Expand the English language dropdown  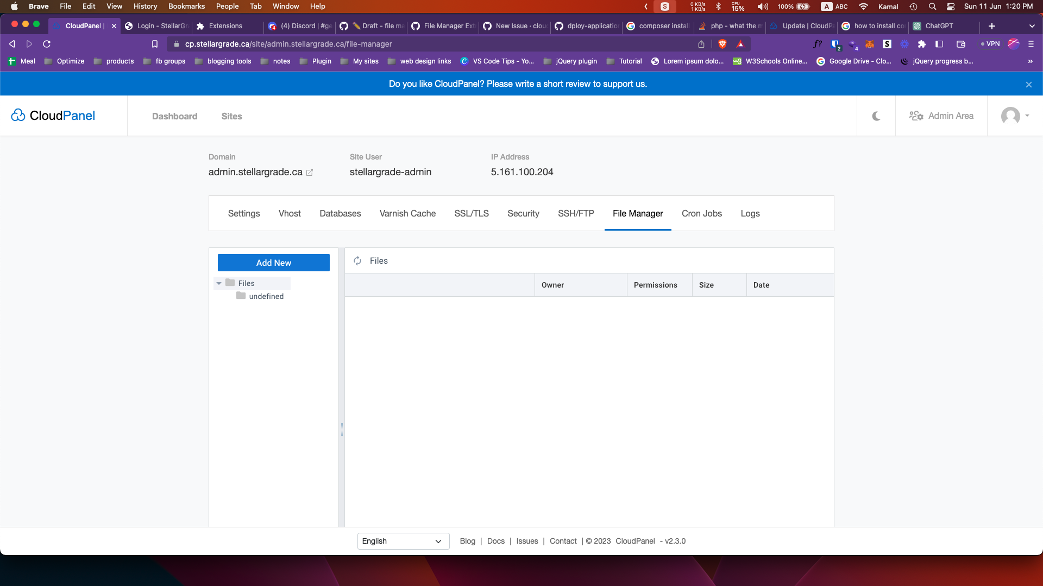click(x=403, y=541)
